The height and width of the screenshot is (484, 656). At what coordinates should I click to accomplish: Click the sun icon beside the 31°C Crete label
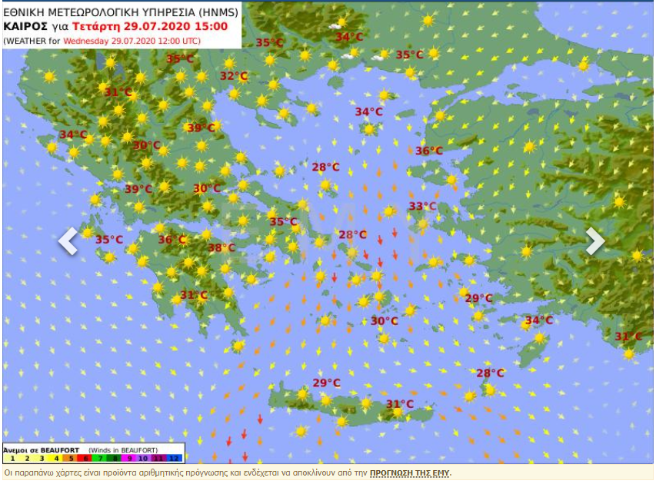(x=397, y=413)
